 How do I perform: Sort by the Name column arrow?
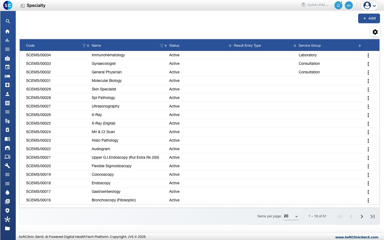[166, 46]
